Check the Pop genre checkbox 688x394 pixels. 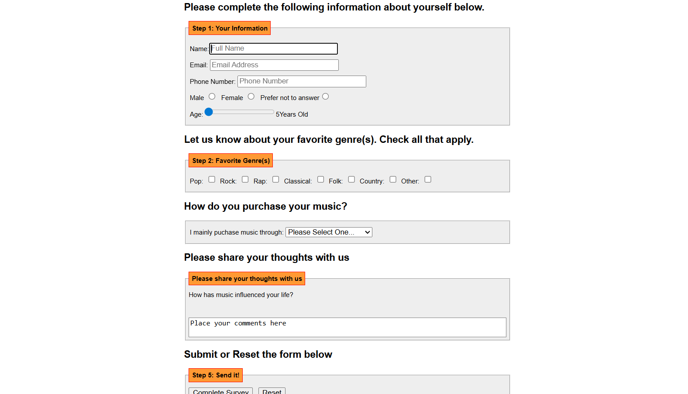212,180
